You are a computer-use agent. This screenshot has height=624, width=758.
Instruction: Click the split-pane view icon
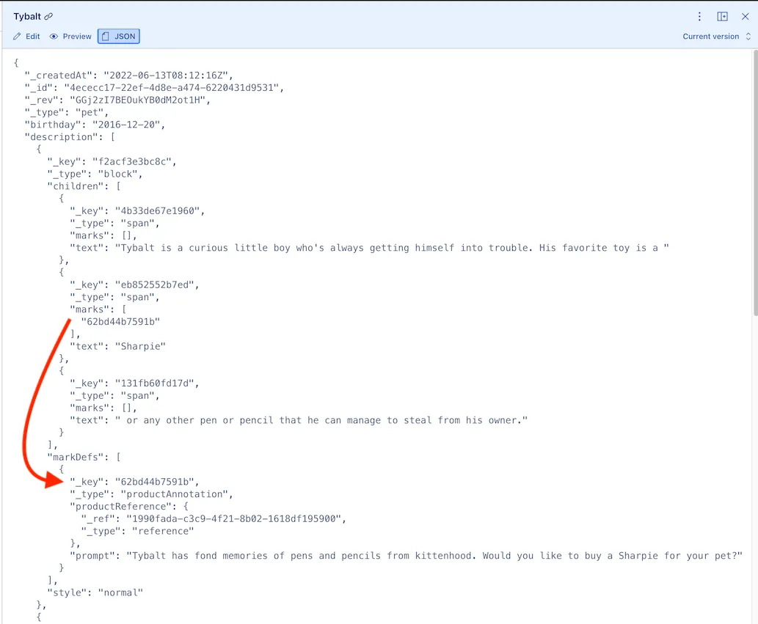coord(721,15)
